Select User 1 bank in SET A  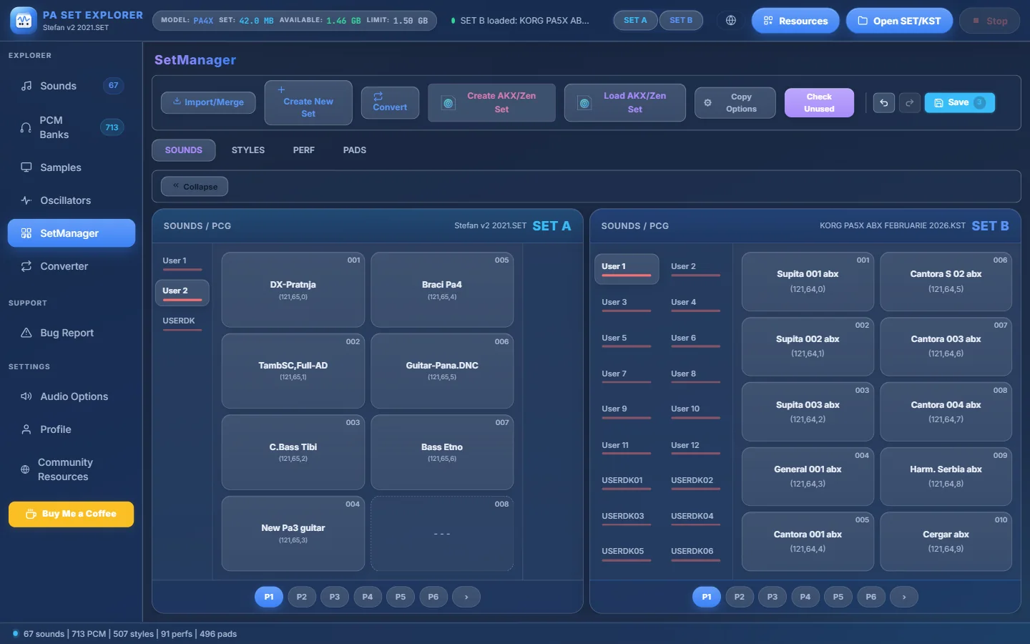(x=182, y=261)
